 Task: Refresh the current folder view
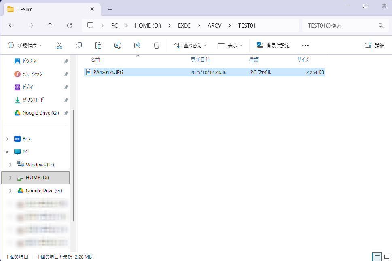(x=70, y=25)
